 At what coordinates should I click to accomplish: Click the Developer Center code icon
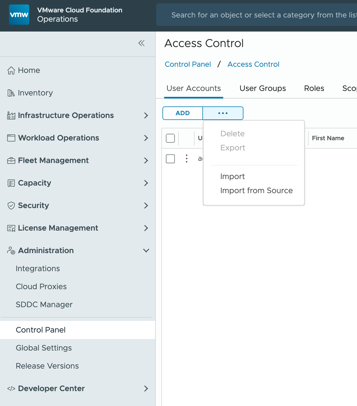(11, 389)
